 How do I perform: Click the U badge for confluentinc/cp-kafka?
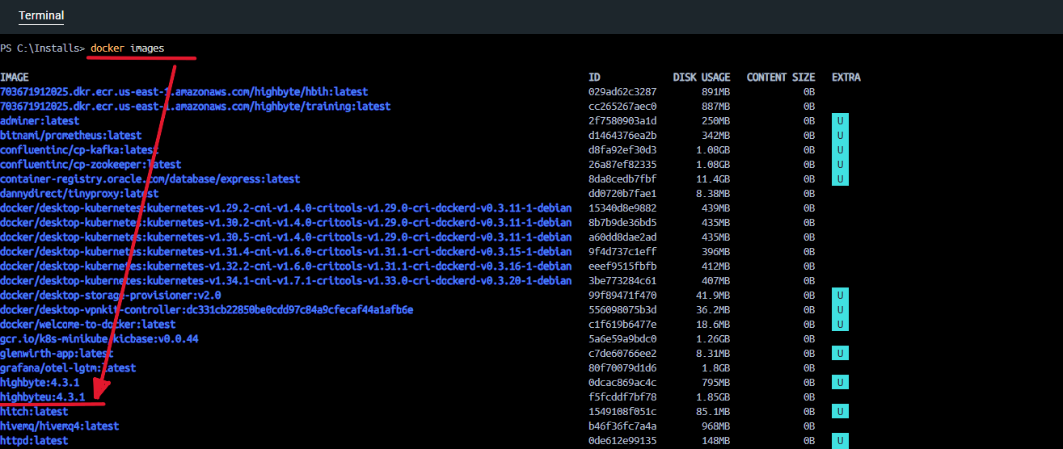(x=841, y=150)
